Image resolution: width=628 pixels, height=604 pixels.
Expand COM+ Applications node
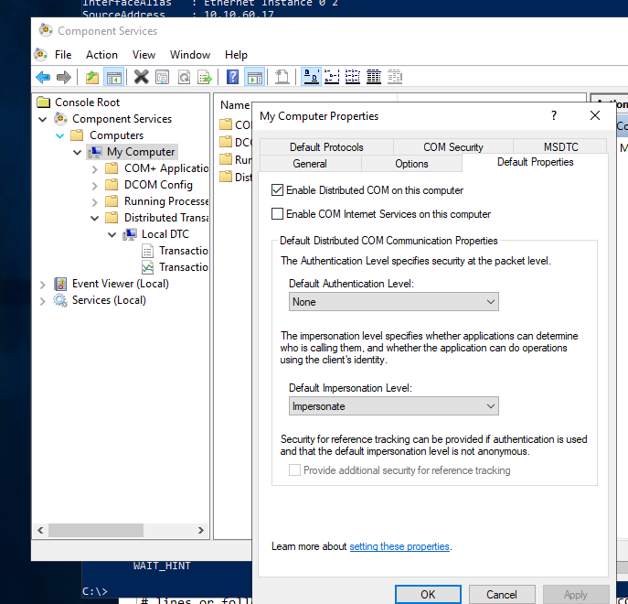coord(94,169)
